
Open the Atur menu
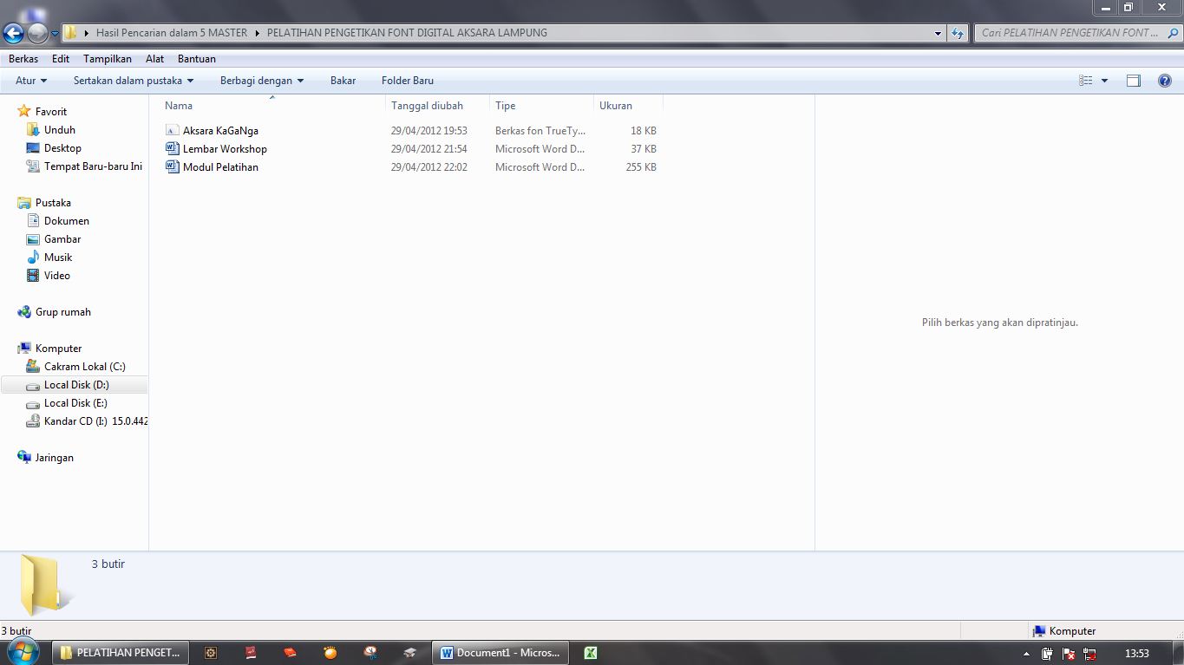pyautogui.click(x=29, y=80)
